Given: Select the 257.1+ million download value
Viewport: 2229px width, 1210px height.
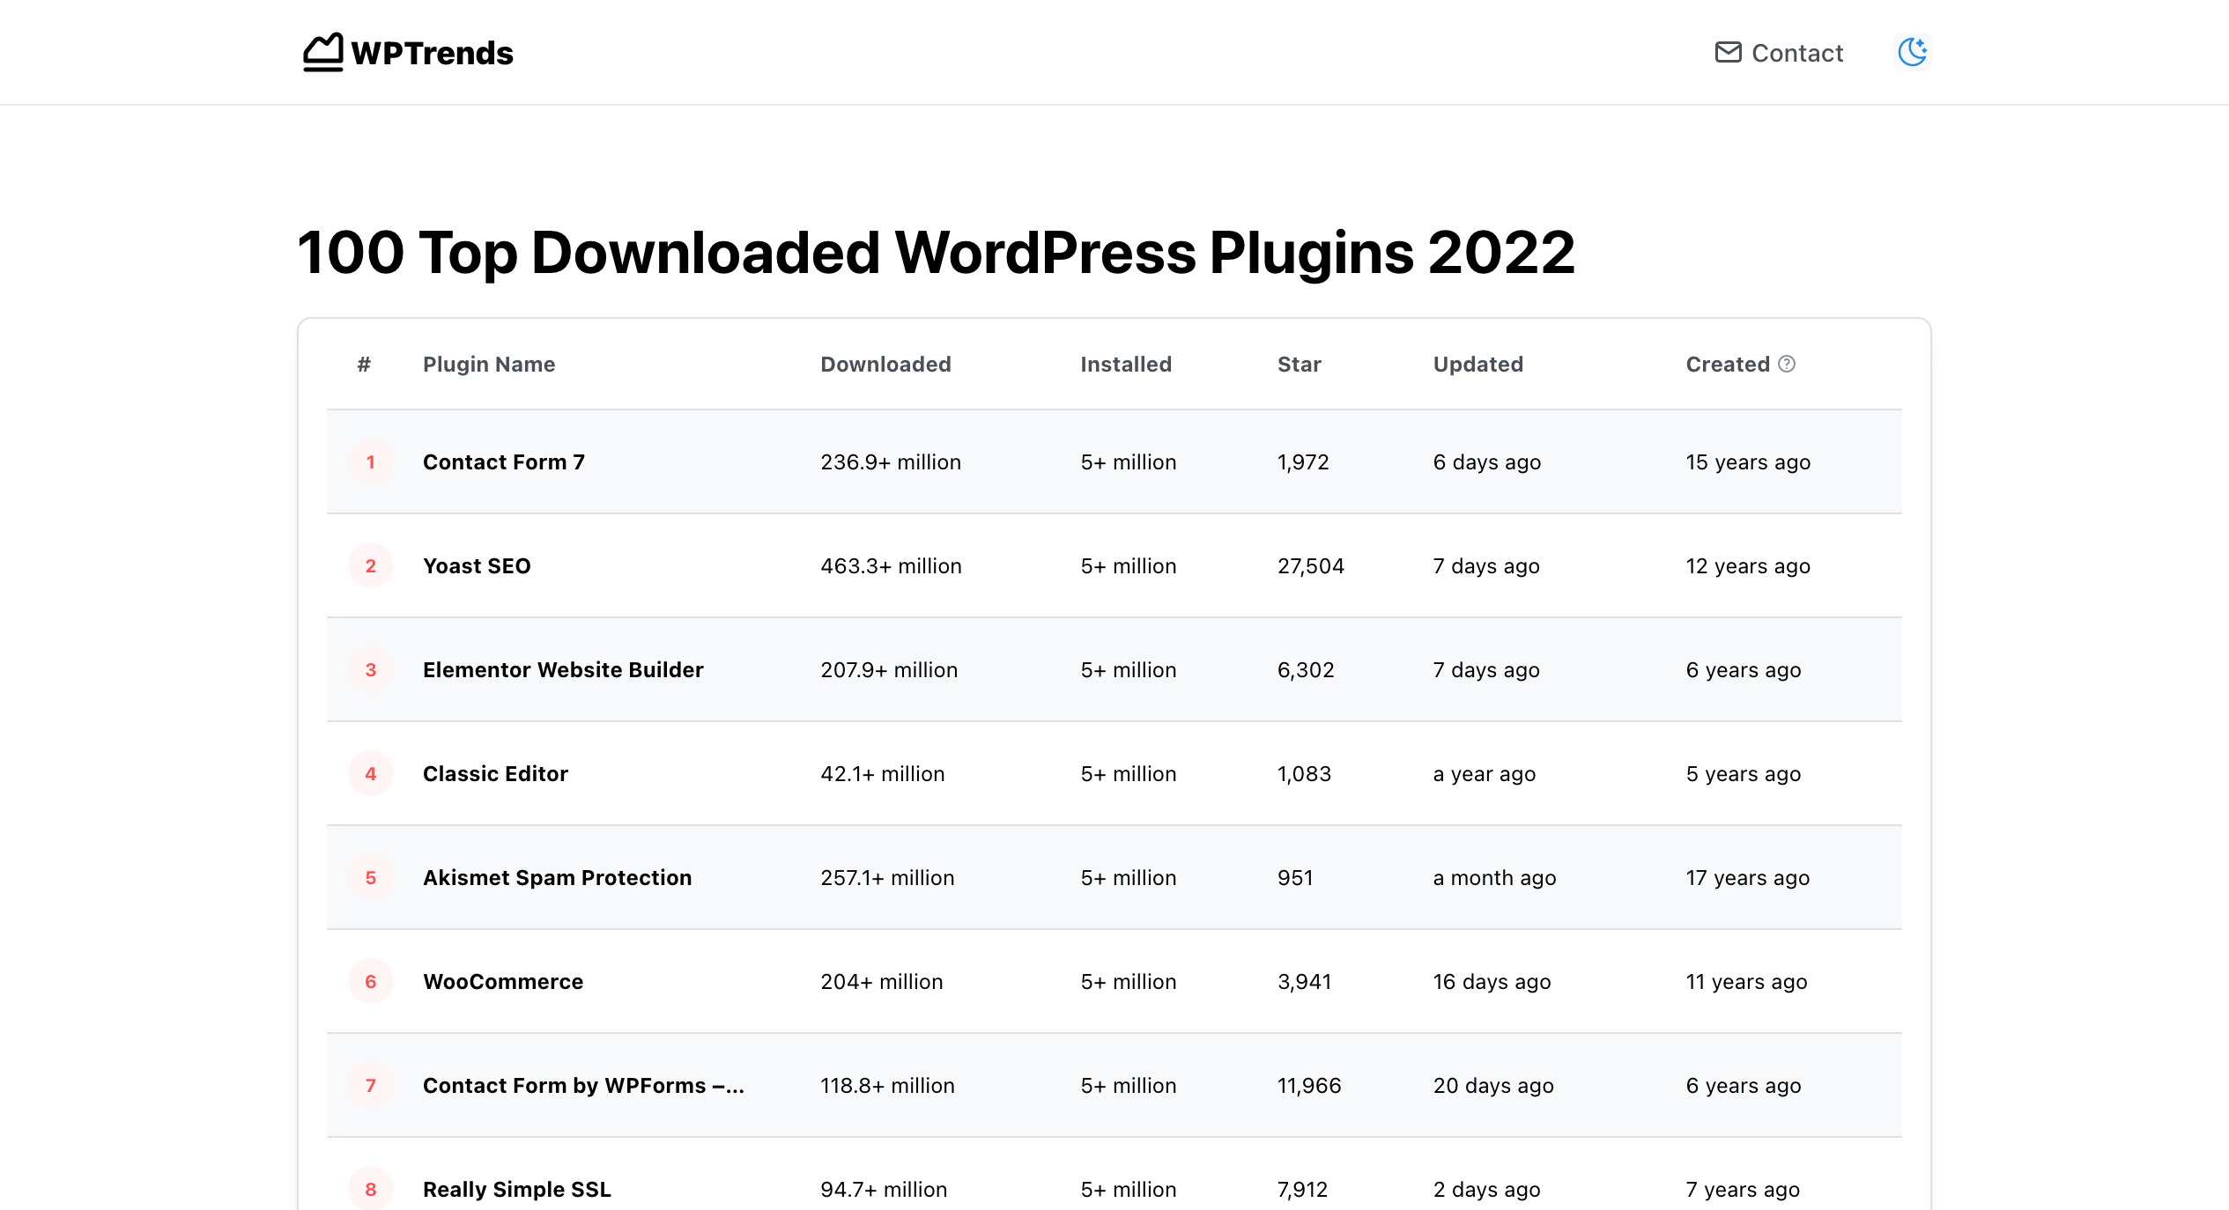Looking at the screenshot, I should coord(887,878).
